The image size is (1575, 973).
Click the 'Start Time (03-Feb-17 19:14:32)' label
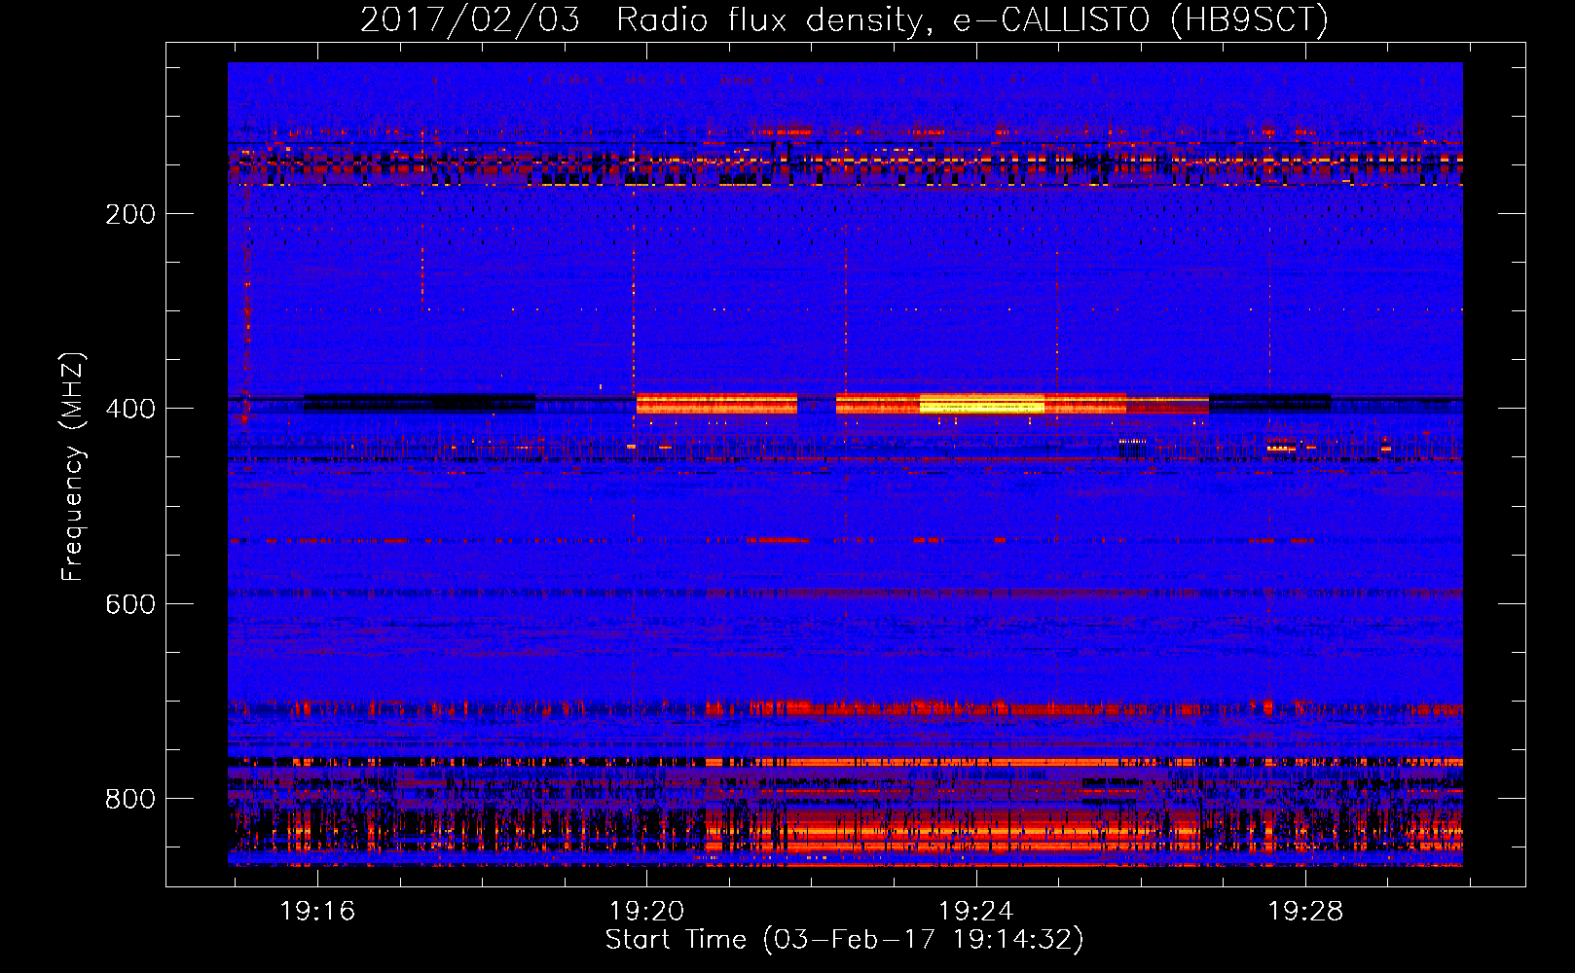click(x=844, y=940)
